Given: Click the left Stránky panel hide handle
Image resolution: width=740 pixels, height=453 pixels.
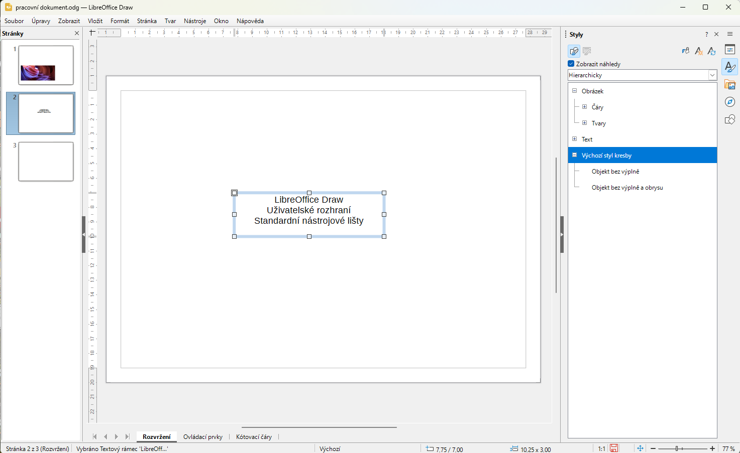Looking at the screenshot, I should pos(83,234).
